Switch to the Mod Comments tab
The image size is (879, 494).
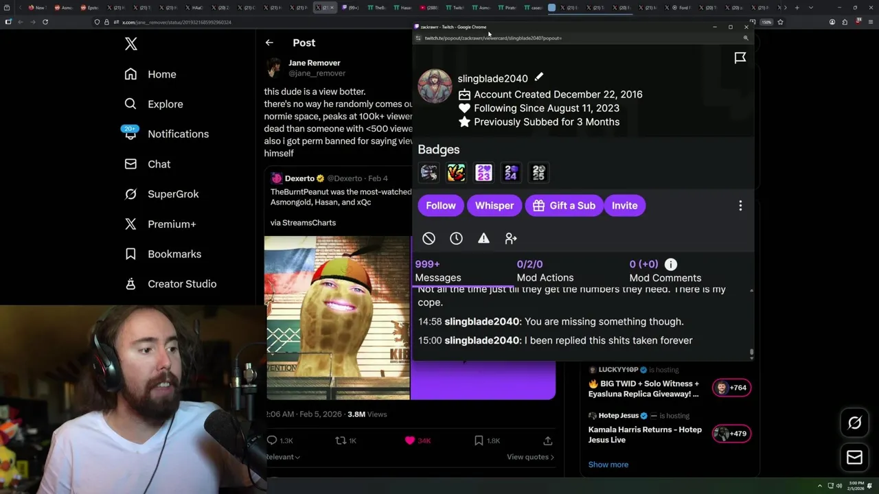(665, 271)
